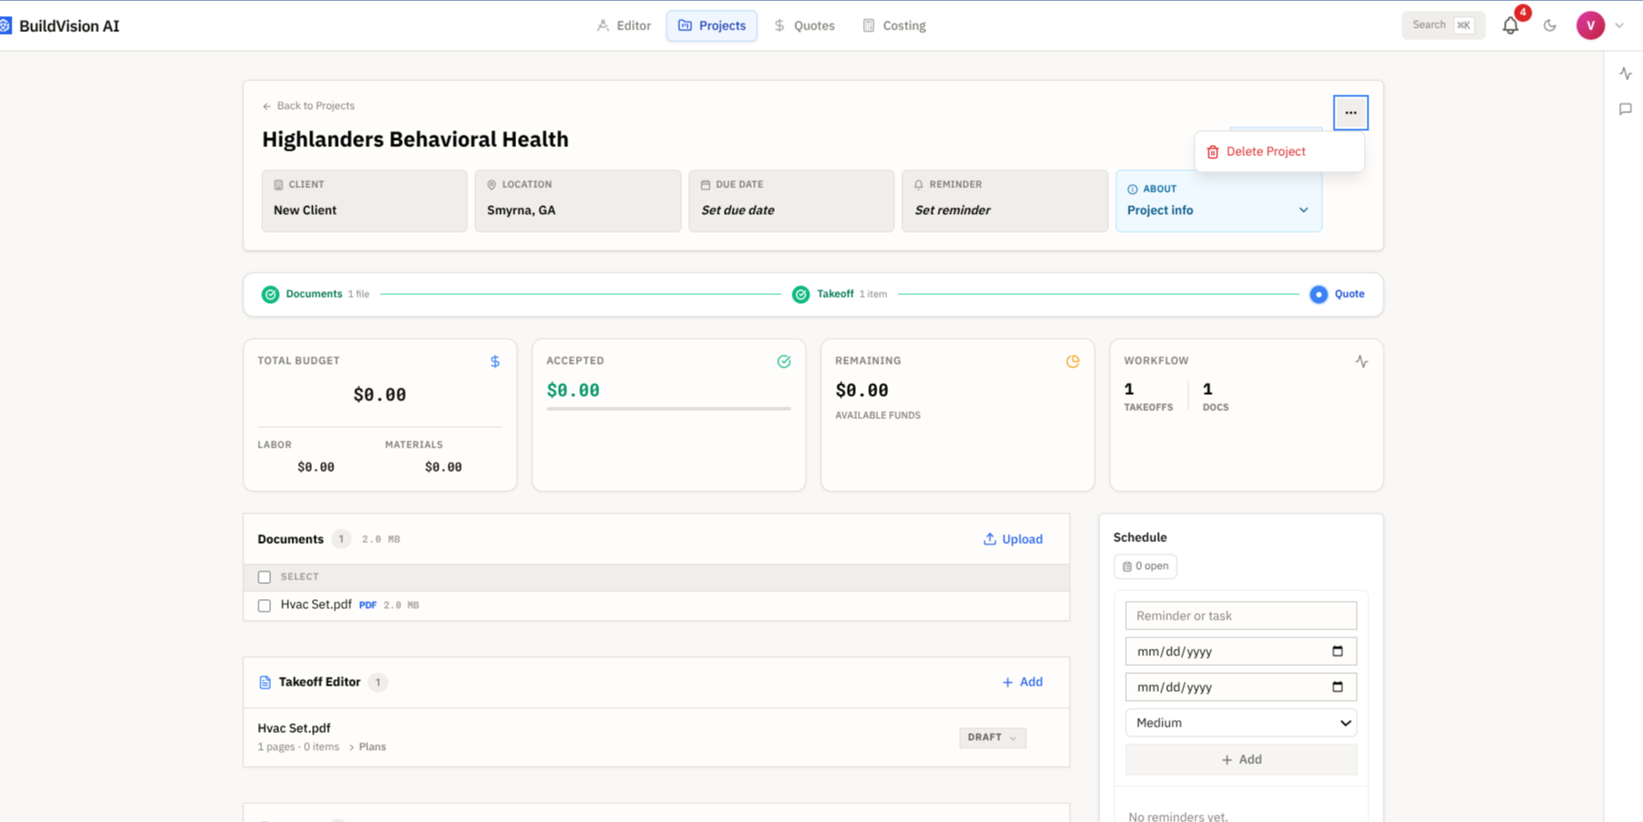
Task: Click Add in Takeoff Editor header
Action: coord(1022,682)
